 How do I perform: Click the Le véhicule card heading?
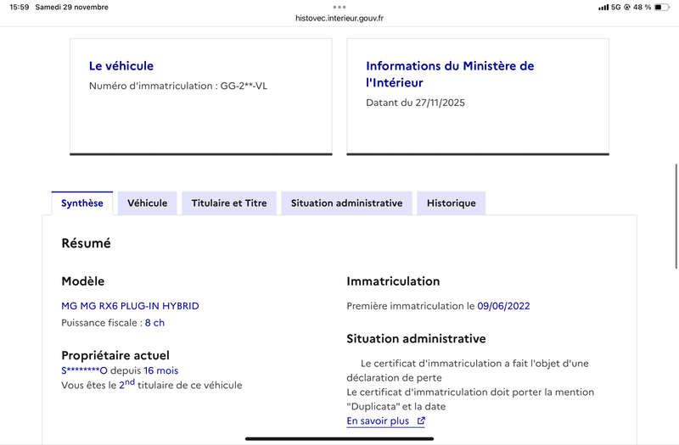point(121,66)
